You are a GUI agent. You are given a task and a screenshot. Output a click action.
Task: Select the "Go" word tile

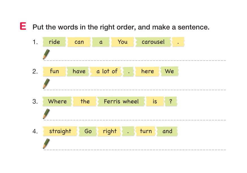click(88, 131)
